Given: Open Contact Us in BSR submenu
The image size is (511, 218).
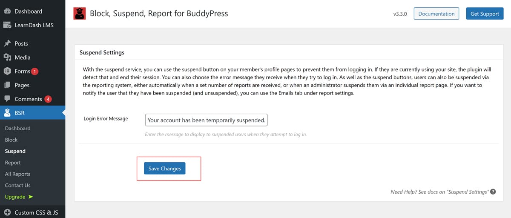Looking at the screenshot, I should 17,185.
